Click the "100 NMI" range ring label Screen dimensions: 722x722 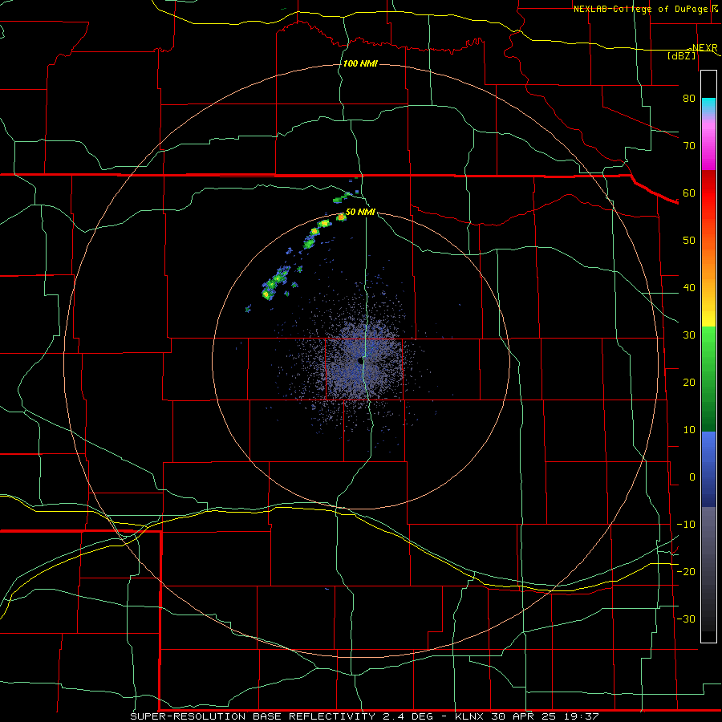click(x=360, y=63)
